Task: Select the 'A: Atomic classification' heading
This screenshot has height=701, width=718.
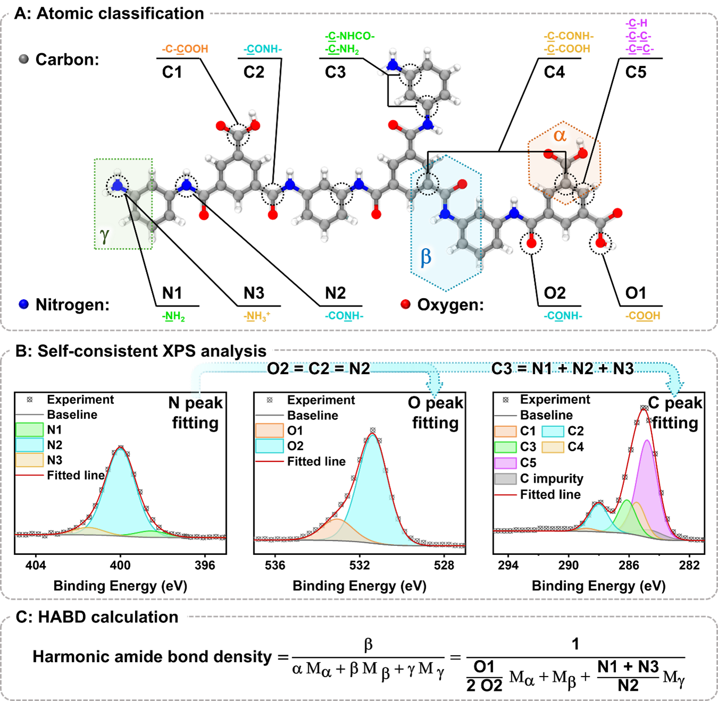Action: coord(109,13)
